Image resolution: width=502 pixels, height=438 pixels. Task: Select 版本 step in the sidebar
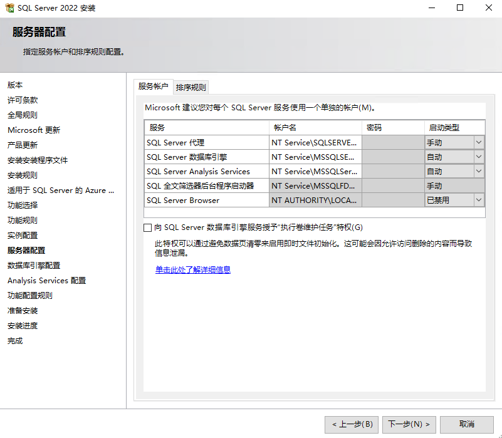click(15, 85)
